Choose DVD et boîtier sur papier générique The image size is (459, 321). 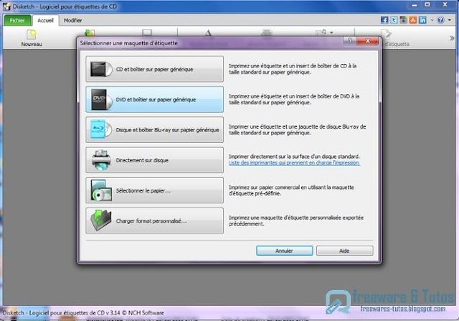[x=155, y=99]
